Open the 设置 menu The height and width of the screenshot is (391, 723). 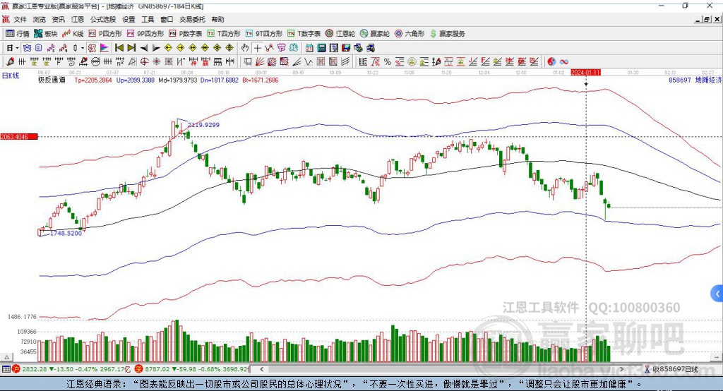click(129, 19)
